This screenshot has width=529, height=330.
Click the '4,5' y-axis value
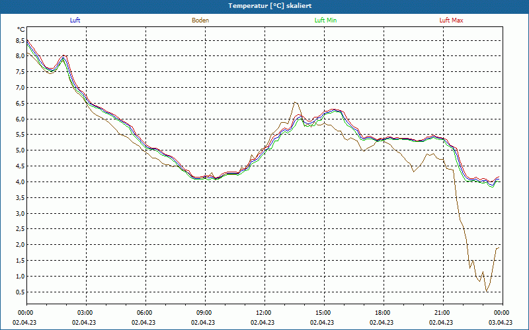coord(20,166)
